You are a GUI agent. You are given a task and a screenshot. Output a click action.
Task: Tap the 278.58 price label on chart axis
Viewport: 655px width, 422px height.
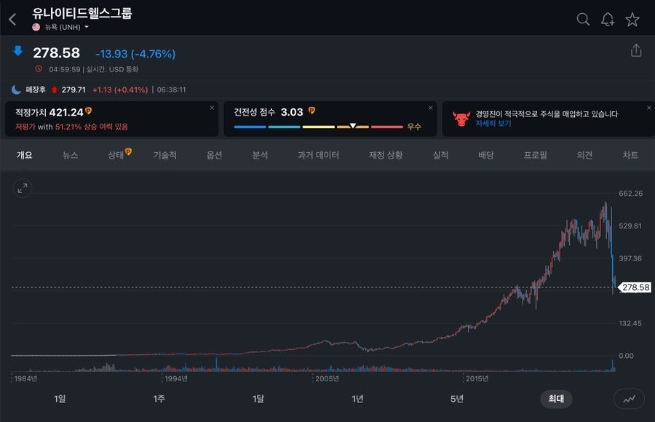(x=635, y=287)
